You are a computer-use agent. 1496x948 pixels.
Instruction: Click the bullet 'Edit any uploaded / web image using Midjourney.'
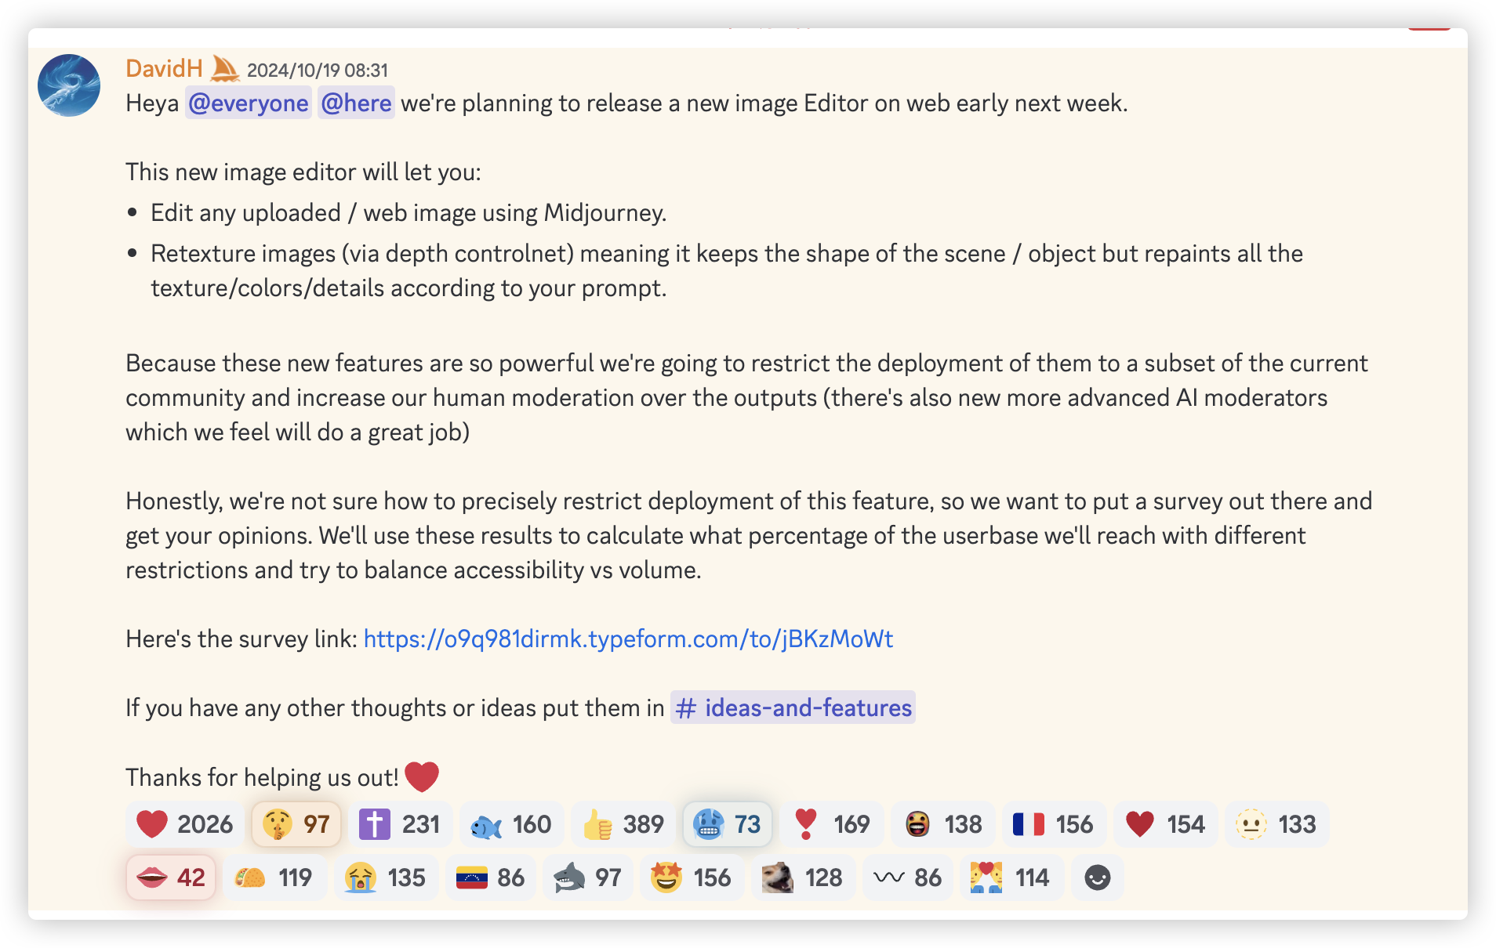[408, 213]
